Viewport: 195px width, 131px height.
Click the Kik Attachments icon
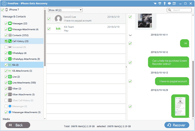tap(10, 71)
